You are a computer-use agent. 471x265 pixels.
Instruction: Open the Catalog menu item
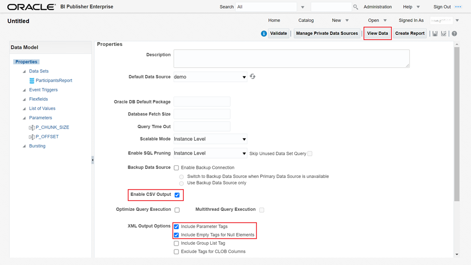click(x=306, y=20)
